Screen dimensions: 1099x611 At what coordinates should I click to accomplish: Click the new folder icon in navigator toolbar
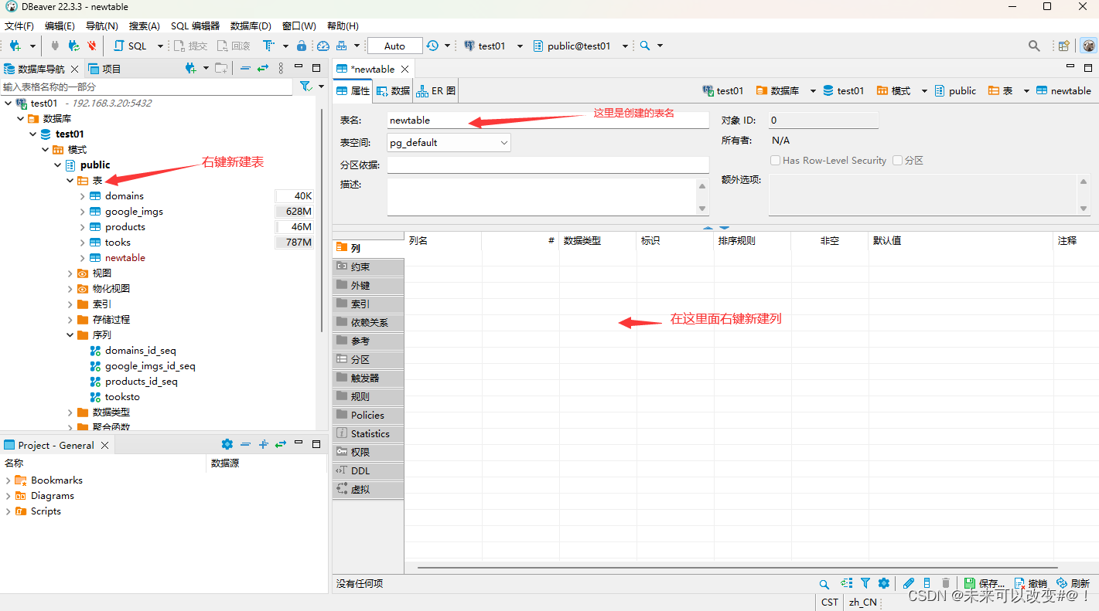(x=221, y=68)
